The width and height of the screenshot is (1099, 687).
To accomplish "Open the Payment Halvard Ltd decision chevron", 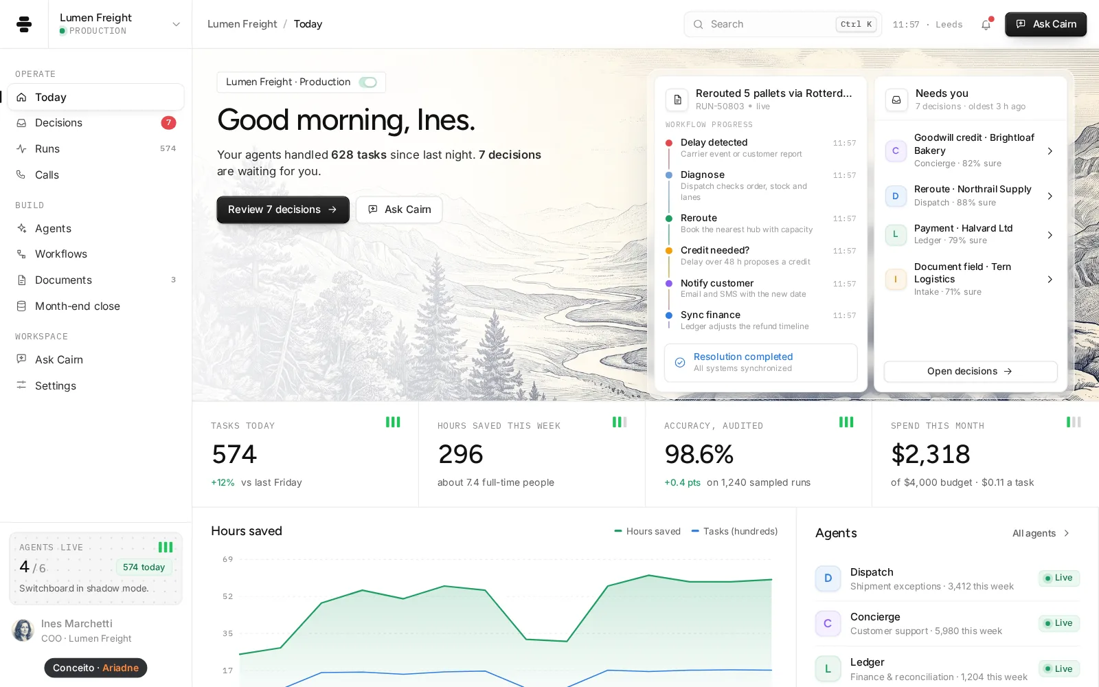I will click(1050, 235).
